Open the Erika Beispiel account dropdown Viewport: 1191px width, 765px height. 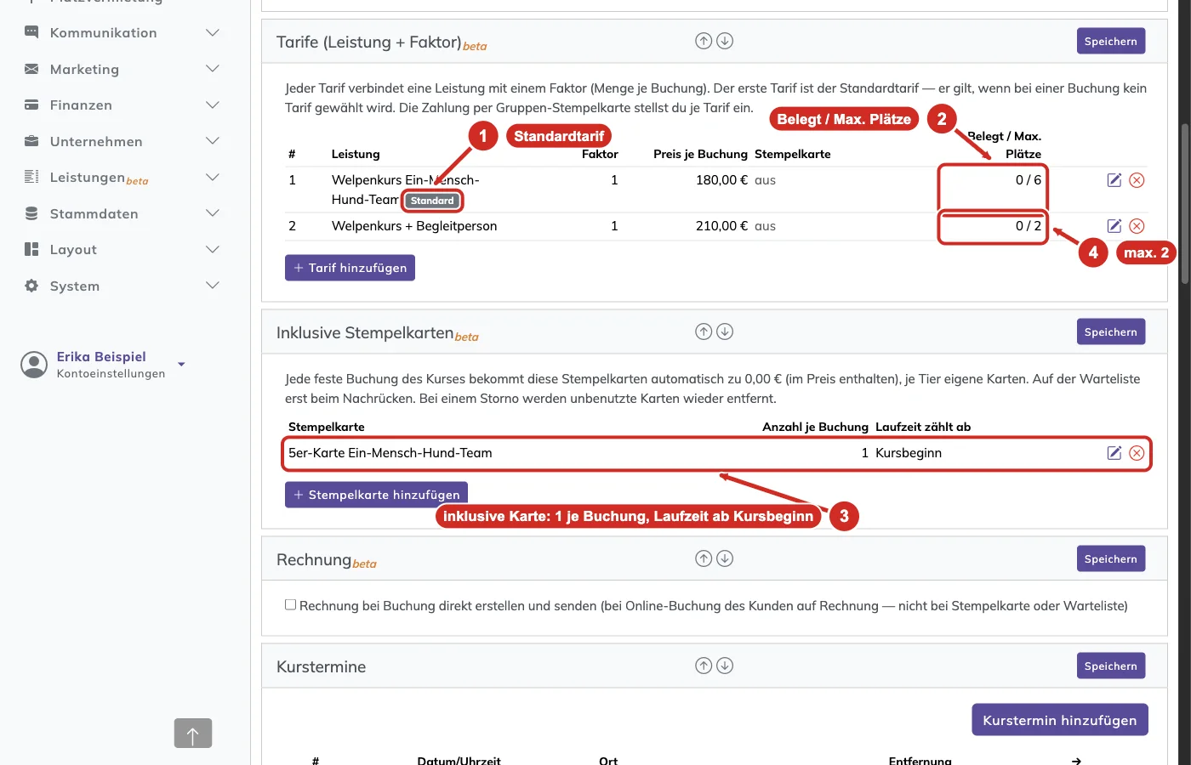click(181, 365)
